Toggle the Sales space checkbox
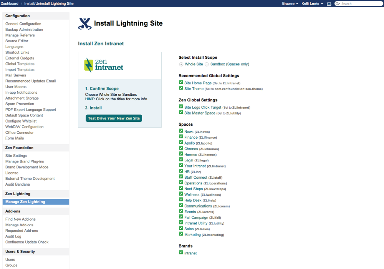This screenshot has height=269, width=384. click(181, 228)
